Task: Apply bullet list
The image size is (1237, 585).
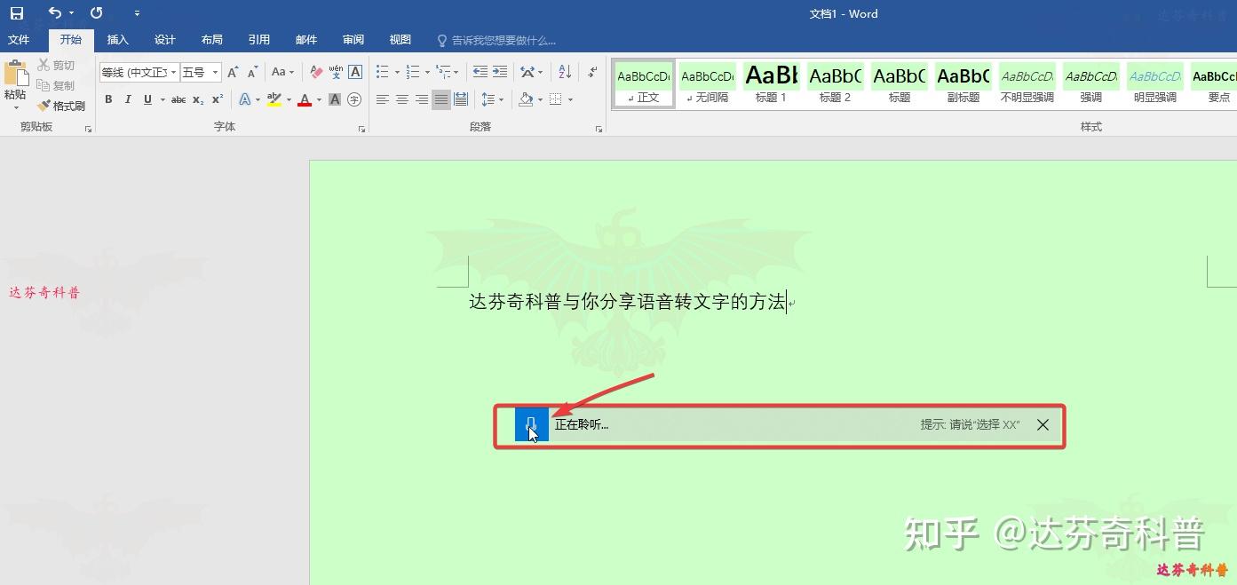Action: (x=383, y=73)
